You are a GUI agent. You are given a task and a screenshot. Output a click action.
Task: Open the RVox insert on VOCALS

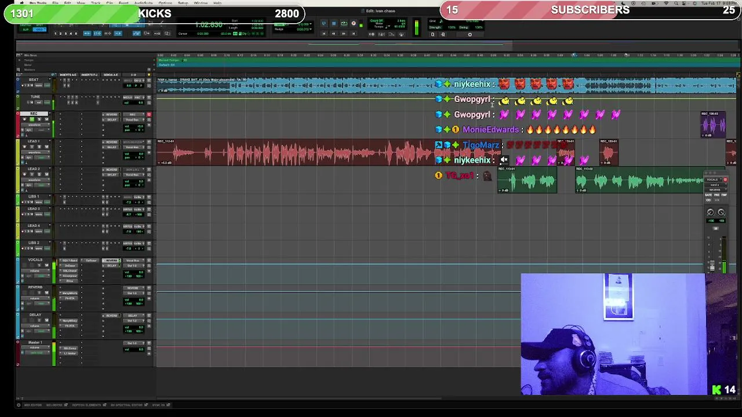coord(69,281)
